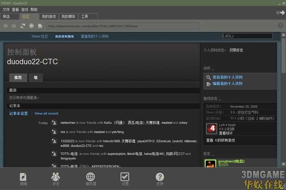Image resolution: width=286 pixels, height=190 pixels.
Task: Open 好友 (Friends) icon in bottom bar
Action: [56, 178]
